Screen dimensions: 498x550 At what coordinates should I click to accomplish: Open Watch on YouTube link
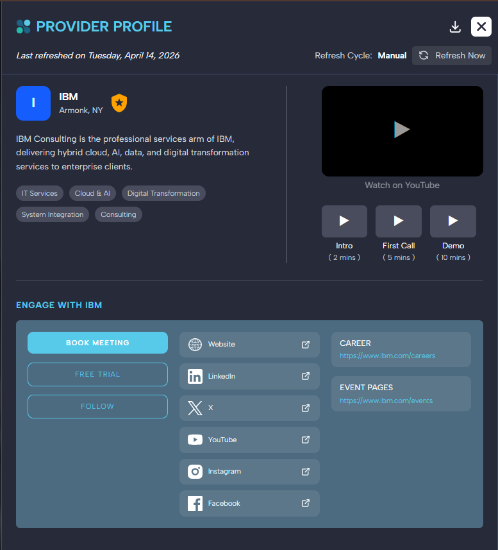point(402,185)
